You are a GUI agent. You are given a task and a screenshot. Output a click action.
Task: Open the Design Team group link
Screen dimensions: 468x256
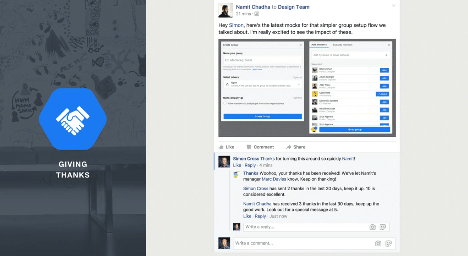click(x=293, y=7)
